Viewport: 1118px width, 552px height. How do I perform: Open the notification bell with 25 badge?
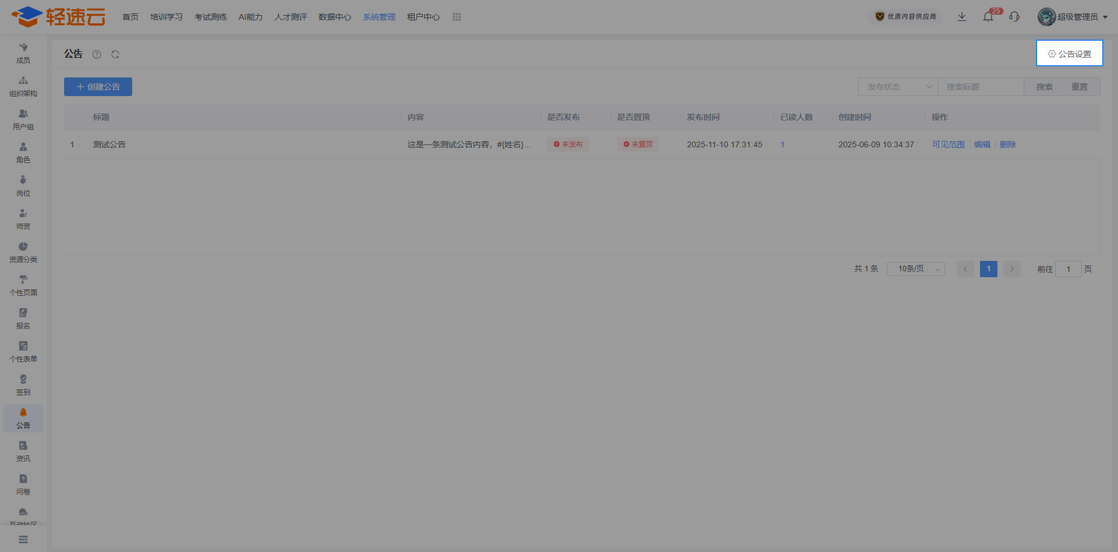[x=988, y=17]
